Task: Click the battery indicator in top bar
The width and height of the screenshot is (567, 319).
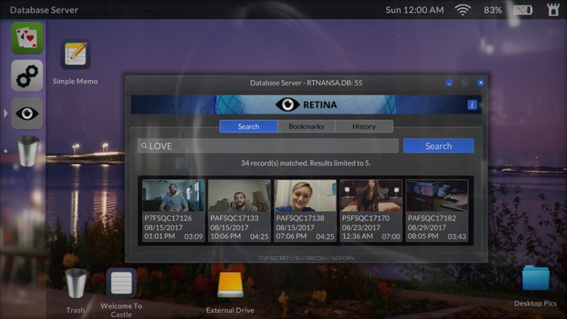Action: pyautogui.click(x=522, y=10)
